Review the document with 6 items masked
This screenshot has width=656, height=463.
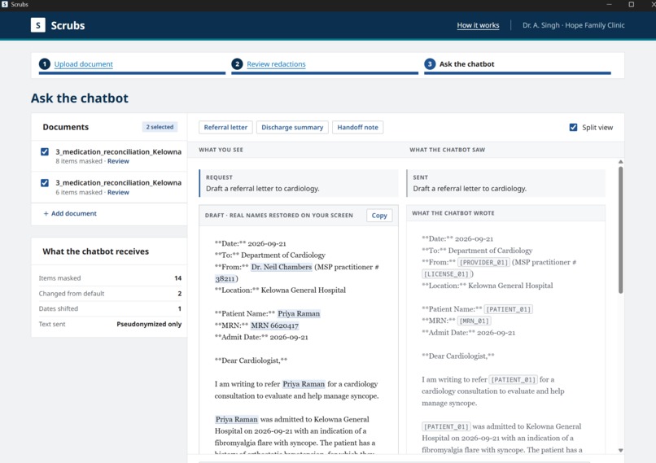pos(118,192)
